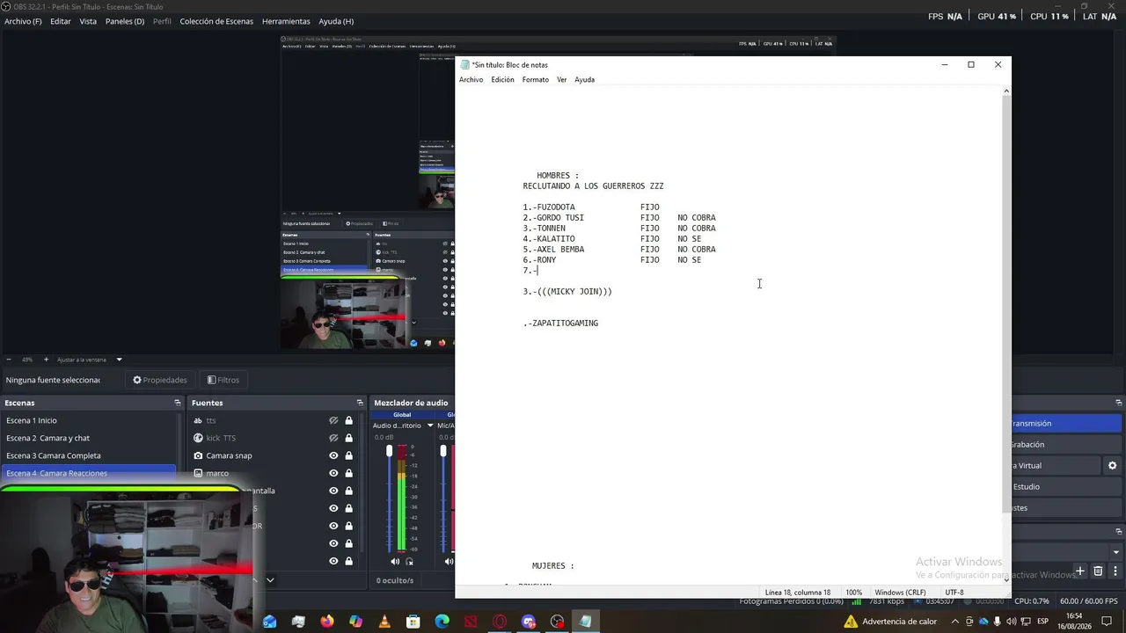Undock the Escenas panel with its float icon
This screenshot has height=633, width=1126.
click(x=177, y=403)
